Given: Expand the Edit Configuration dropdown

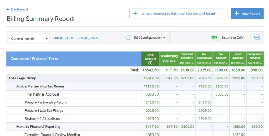Looking at the screenshot, I should [x=149, y=38].
